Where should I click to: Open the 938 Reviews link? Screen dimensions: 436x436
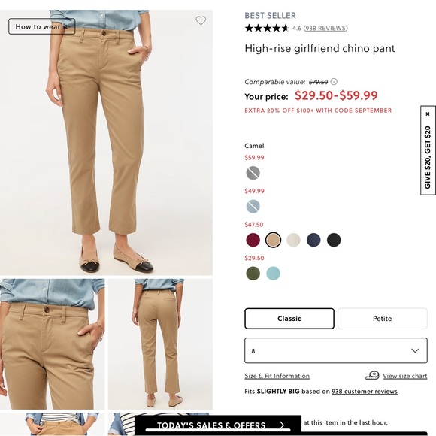pos(325,28)
